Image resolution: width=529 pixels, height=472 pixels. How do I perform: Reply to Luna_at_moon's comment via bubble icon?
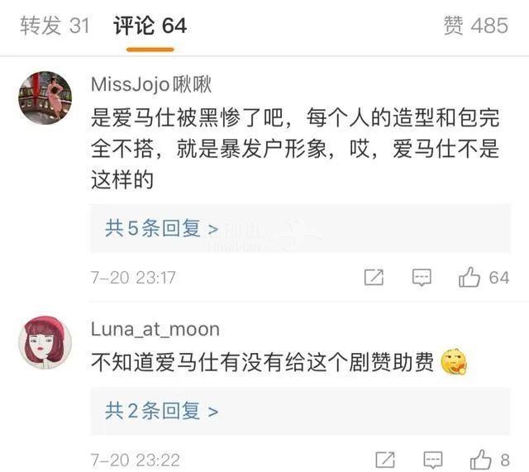[432, 460]
